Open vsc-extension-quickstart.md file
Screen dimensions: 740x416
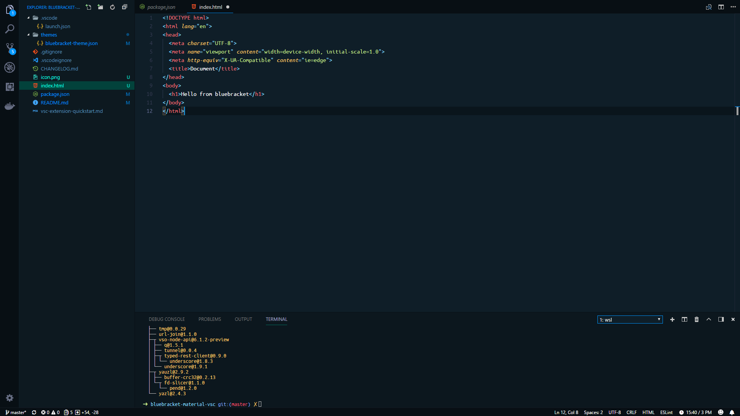(x=77, y=111)
